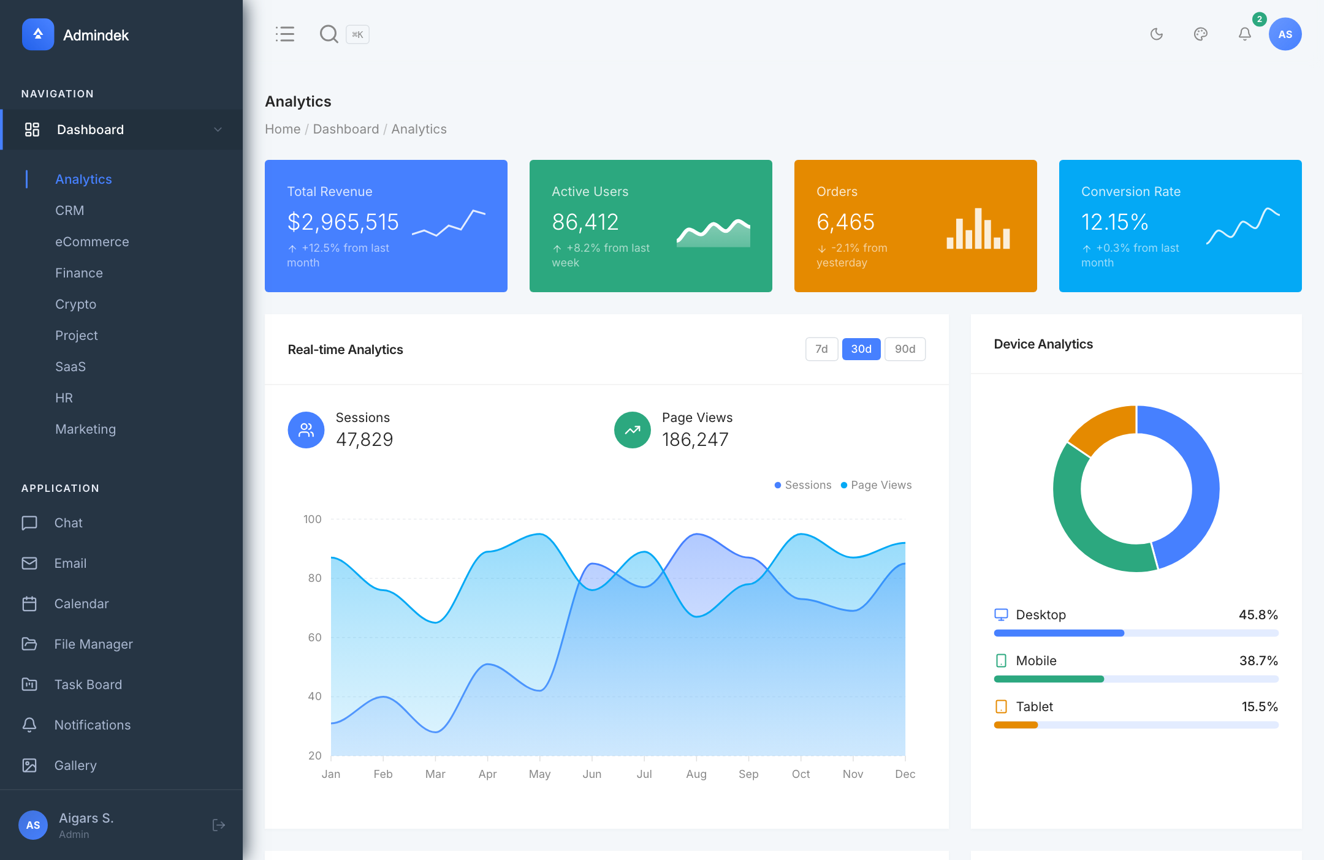Screen dimensions: 1324x860
Task: Select eCommerce in dashboard submenu
Action: click(92, 241)
